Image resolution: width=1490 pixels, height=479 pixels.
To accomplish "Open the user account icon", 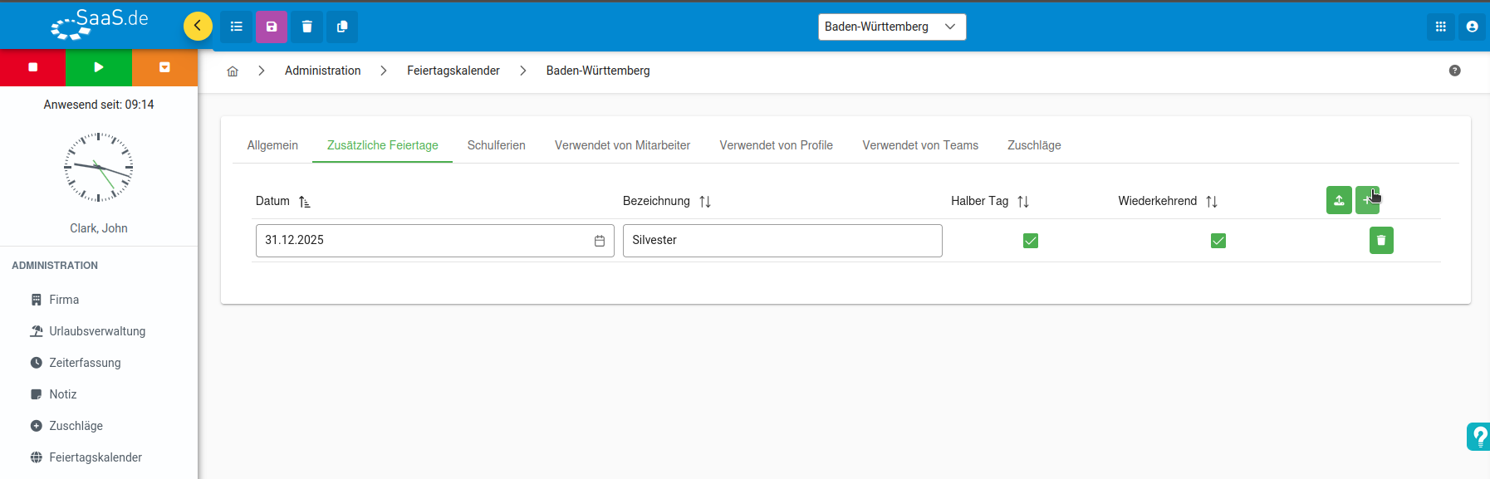I will pos(1472,27).
